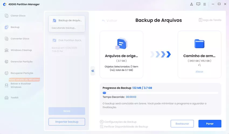Click the E:\ drive path text
The height and width of the screenshot is (134, 229).
click(199, 65)
